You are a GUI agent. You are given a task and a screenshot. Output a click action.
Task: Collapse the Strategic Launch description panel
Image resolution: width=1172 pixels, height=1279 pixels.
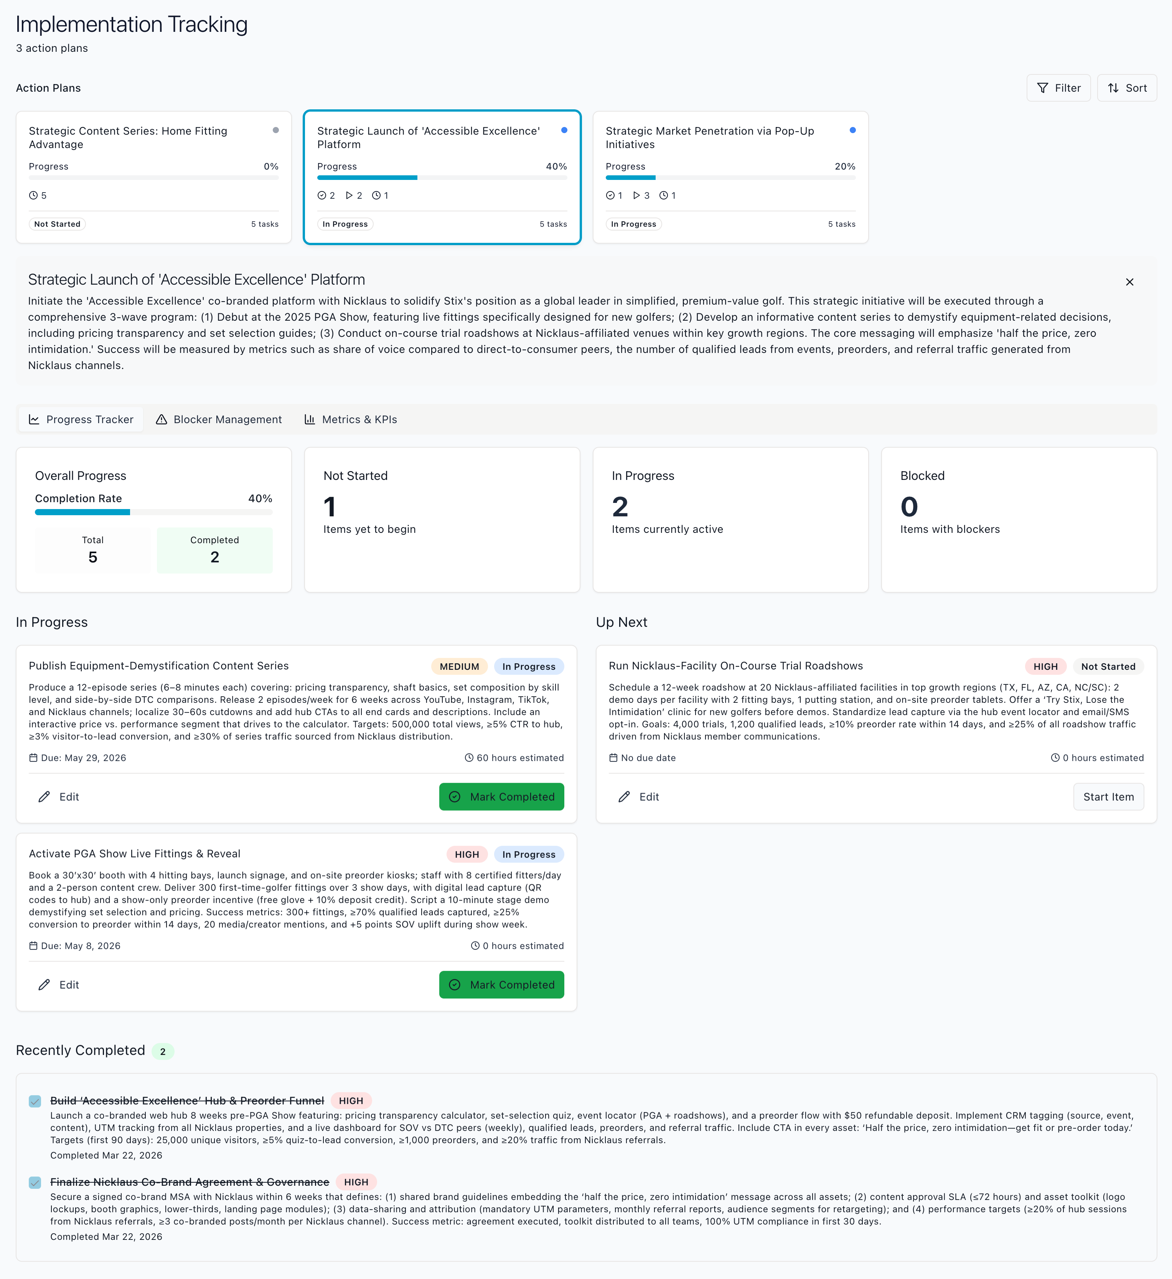pyautogui.click(x=1130, y=282)
